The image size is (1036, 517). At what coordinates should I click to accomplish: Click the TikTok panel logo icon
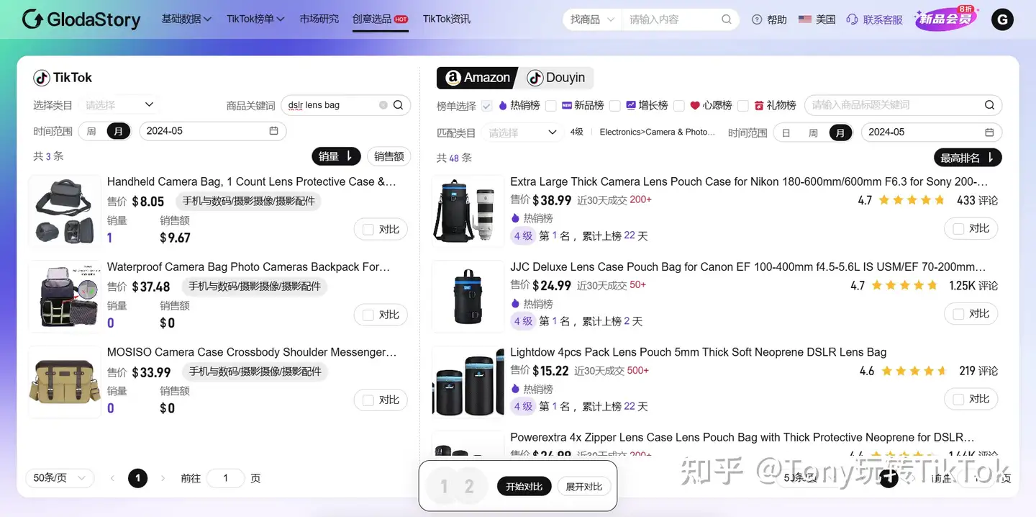(42, 78)
